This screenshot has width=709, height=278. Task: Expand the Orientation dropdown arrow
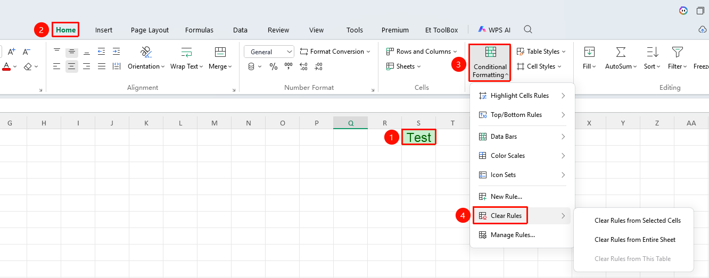(163, 66)
